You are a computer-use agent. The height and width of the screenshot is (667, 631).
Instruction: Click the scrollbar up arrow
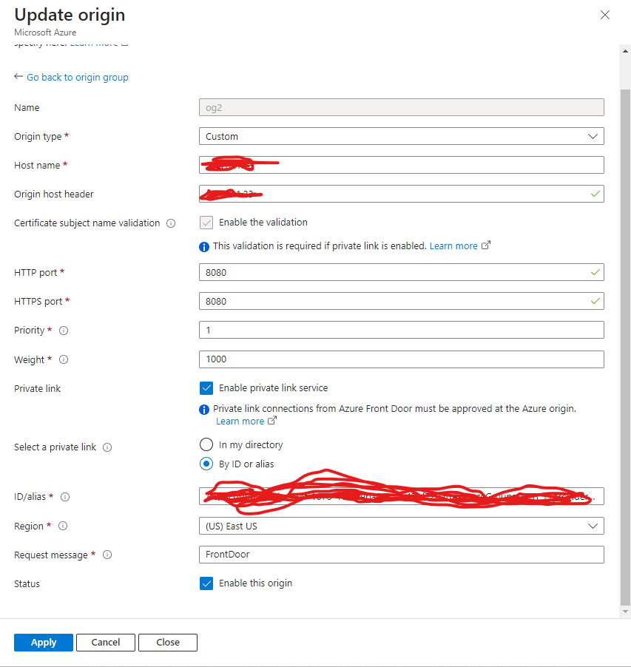(625, 51)
